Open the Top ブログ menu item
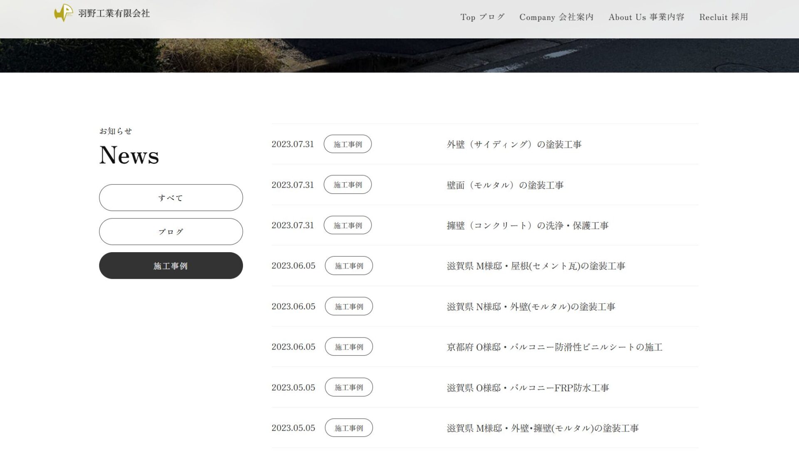 tap(482, 17)
